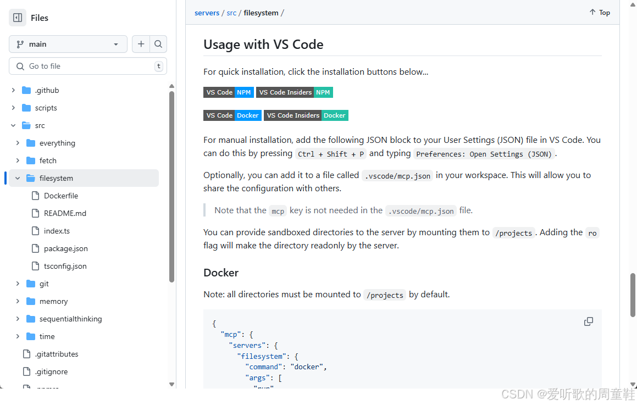Expand the git folder chevron
This screenshot has width=637, height=405.
click(18, 284)
